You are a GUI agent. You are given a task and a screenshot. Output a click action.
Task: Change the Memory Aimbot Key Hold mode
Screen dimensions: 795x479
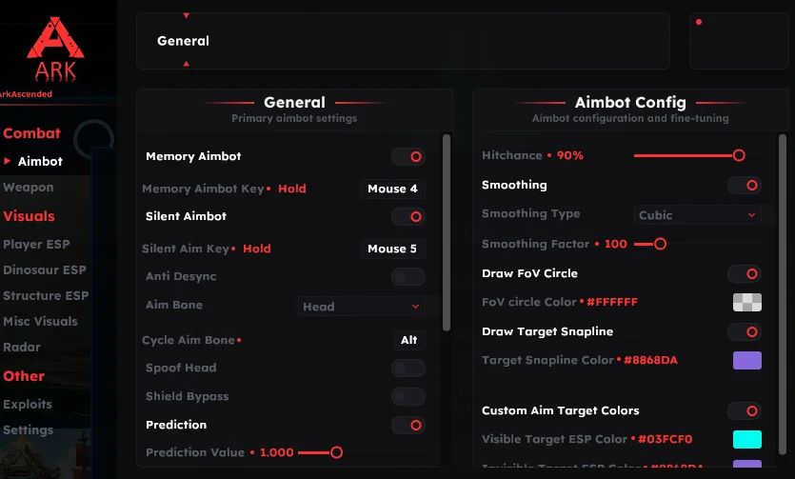[x=292, y=189]
